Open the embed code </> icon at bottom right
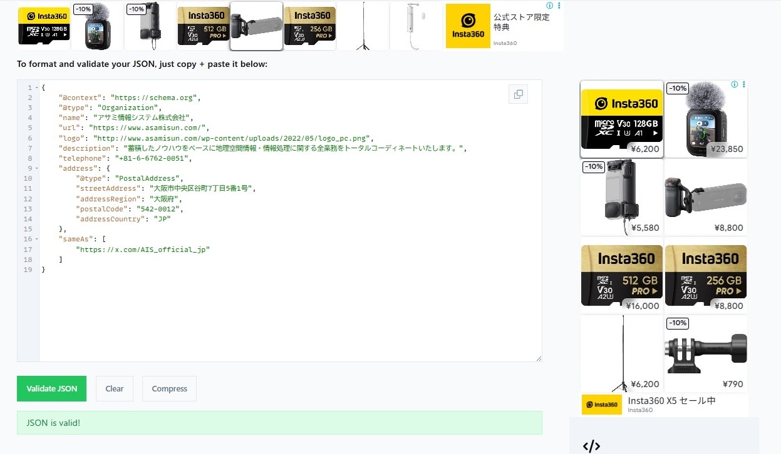The height and width of the screenshot is (454, 781). (x=591, y=445)
